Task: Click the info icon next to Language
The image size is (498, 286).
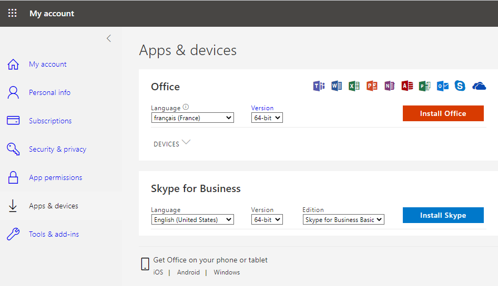Action: coord(186,107)
